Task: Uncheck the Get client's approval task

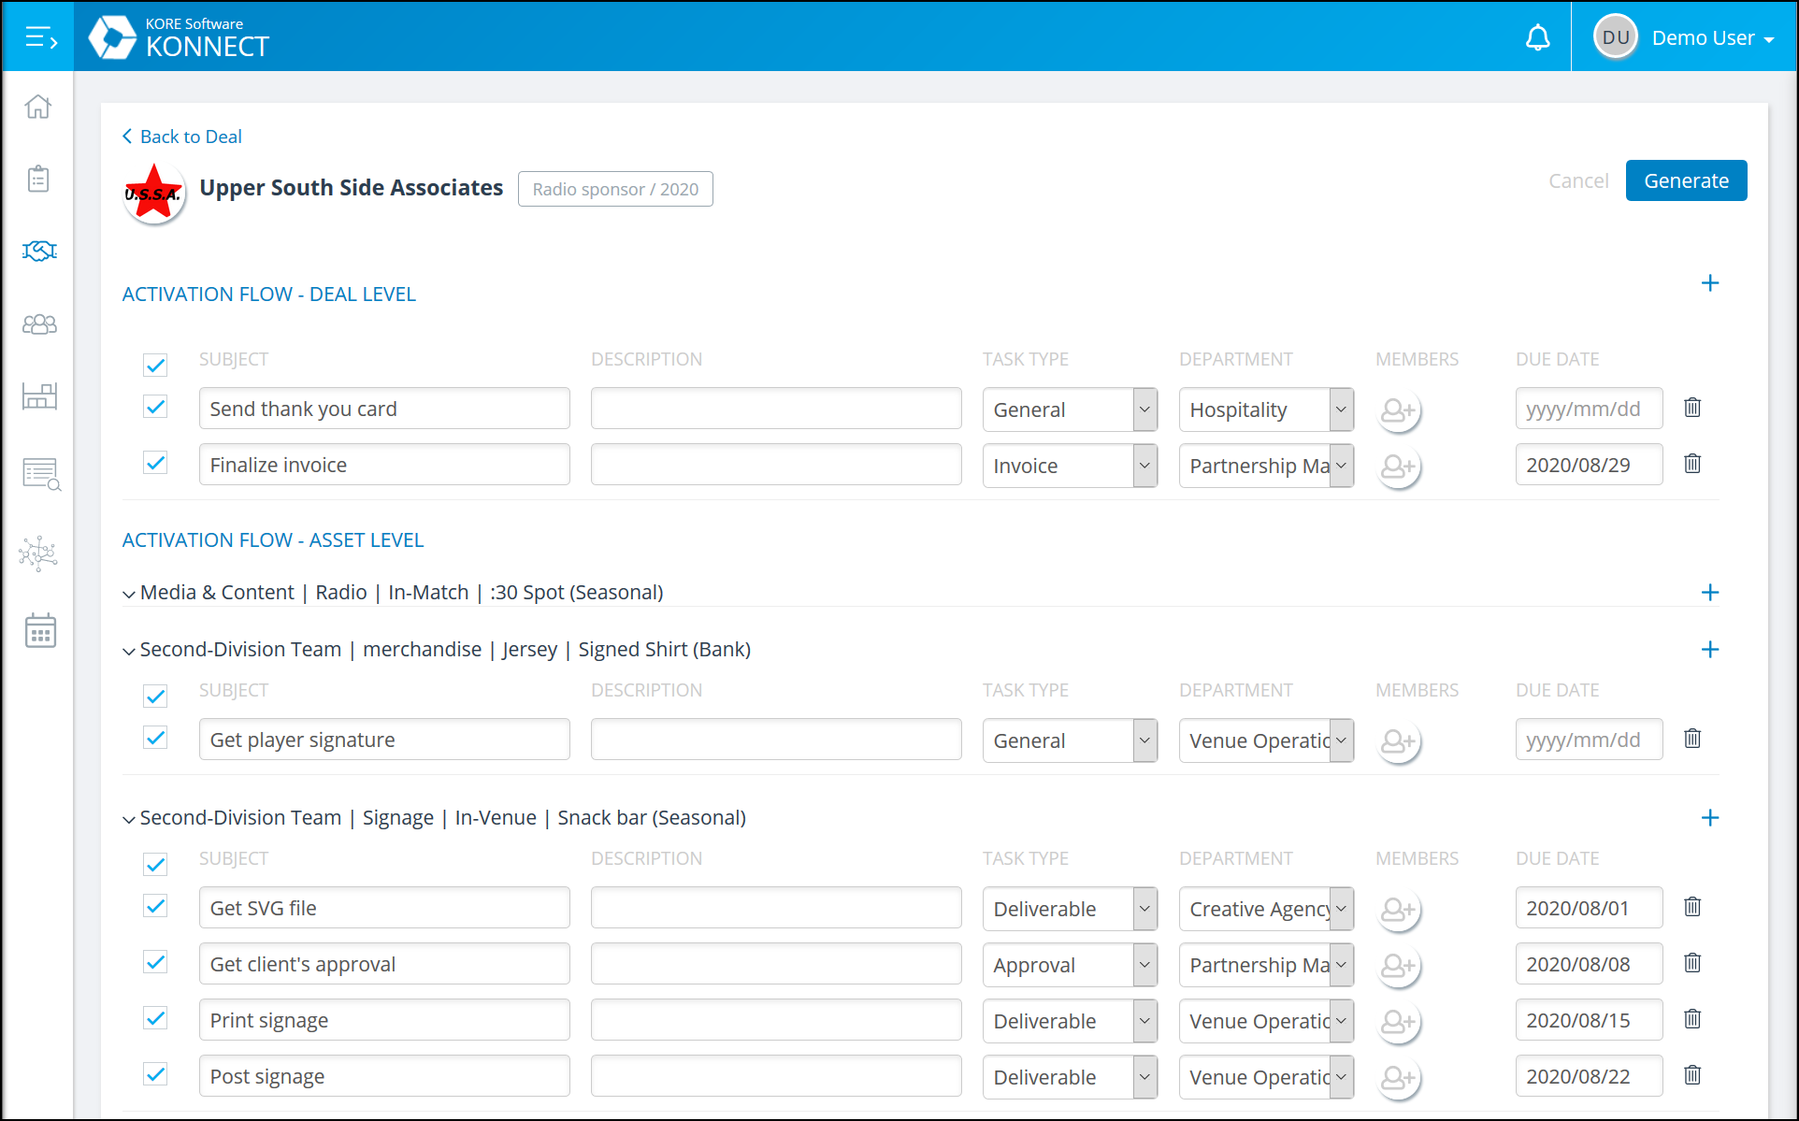Action: [x=155, y=962]
